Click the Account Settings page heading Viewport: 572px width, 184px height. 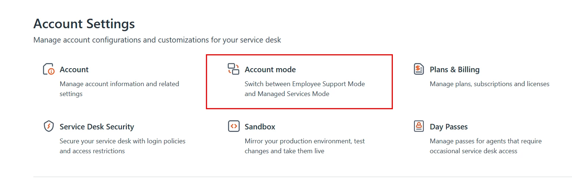pos(84,24)
